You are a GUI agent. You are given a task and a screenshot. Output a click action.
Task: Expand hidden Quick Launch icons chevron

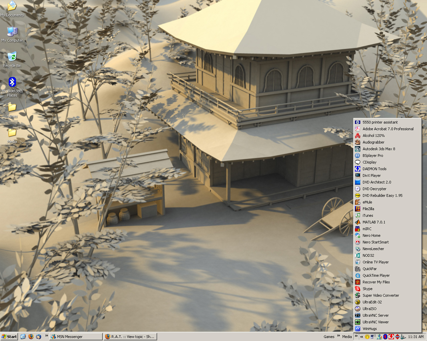pos(46,336)
